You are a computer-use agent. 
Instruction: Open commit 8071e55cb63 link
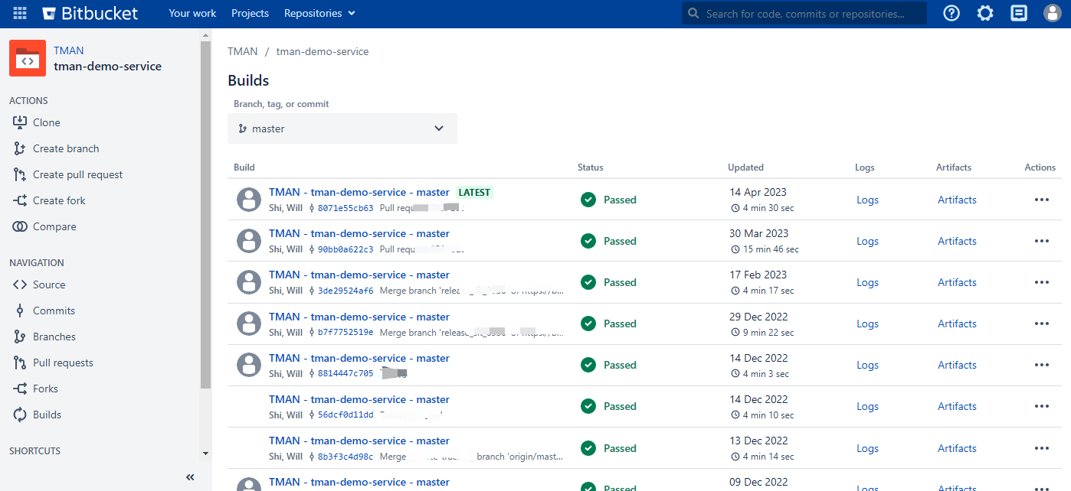(346, 208)
